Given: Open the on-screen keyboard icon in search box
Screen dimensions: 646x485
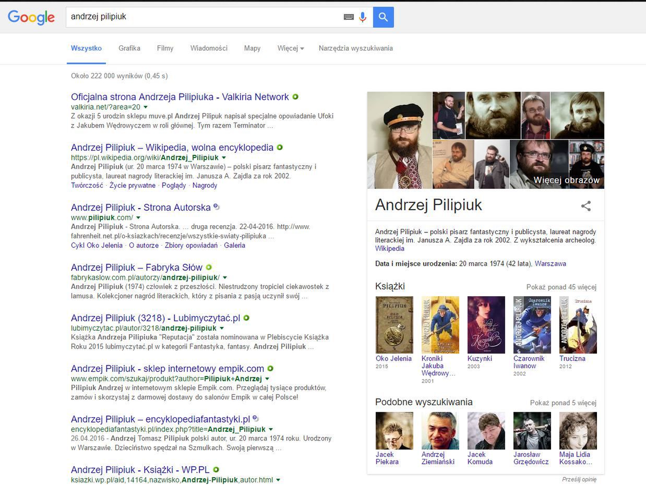Looking at the screenshot, I should click(349, 17).
